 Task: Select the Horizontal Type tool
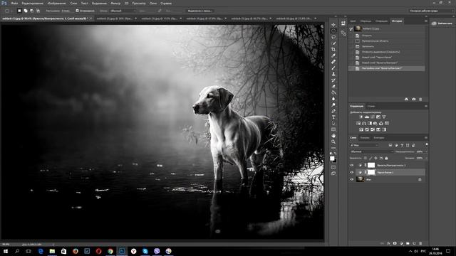pos(333,117)
